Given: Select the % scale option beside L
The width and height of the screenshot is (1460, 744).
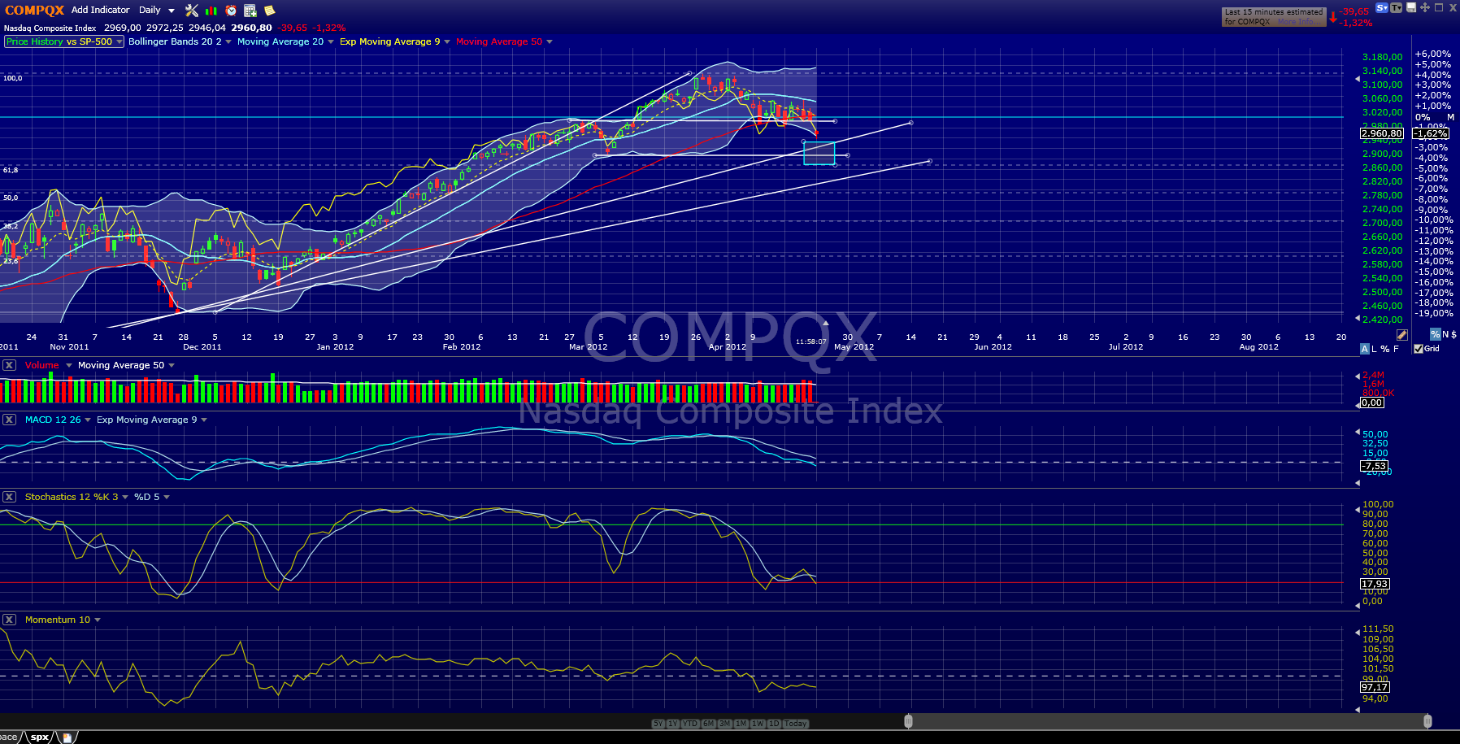Looking at the screenshot, I should click(1385, 349).
